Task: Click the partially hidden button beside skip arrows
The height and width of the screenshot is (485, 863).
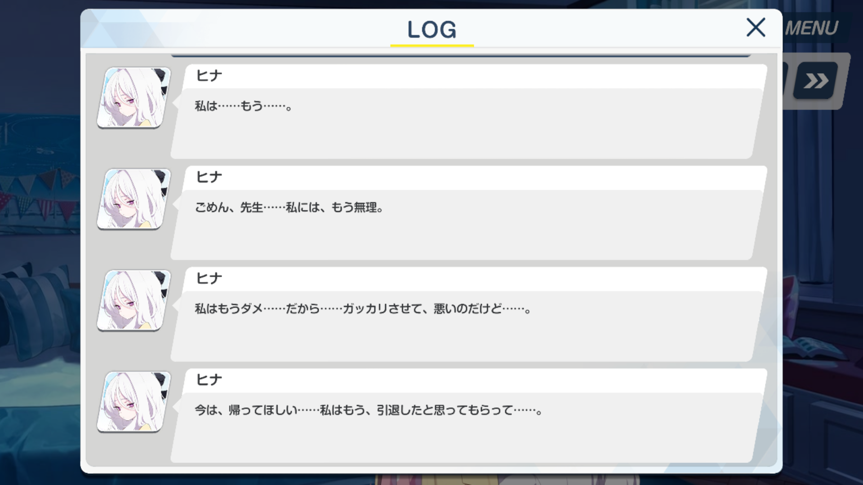Action: (x=786, y=81)
